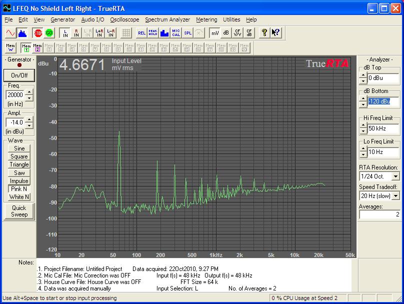Open the Metering menu

pos(206,19)
